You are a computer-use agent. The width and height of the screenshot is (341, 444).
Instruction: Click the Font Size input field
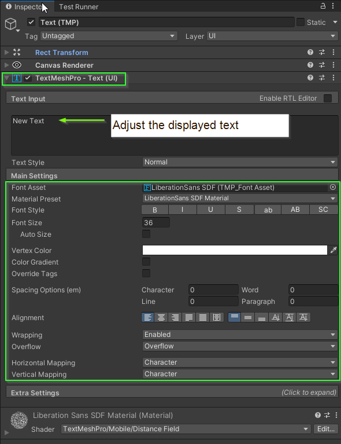tap(156, 222)
